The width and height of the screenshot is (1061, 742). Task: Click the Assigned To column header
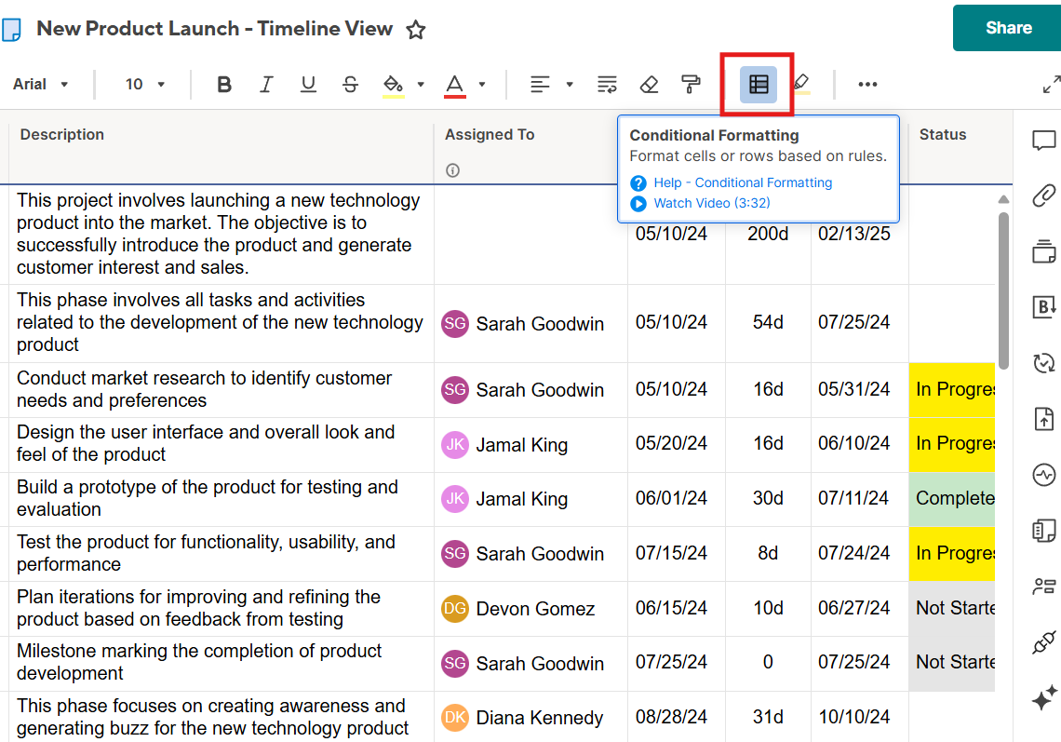pyautogui.click(x=490, y=135)
